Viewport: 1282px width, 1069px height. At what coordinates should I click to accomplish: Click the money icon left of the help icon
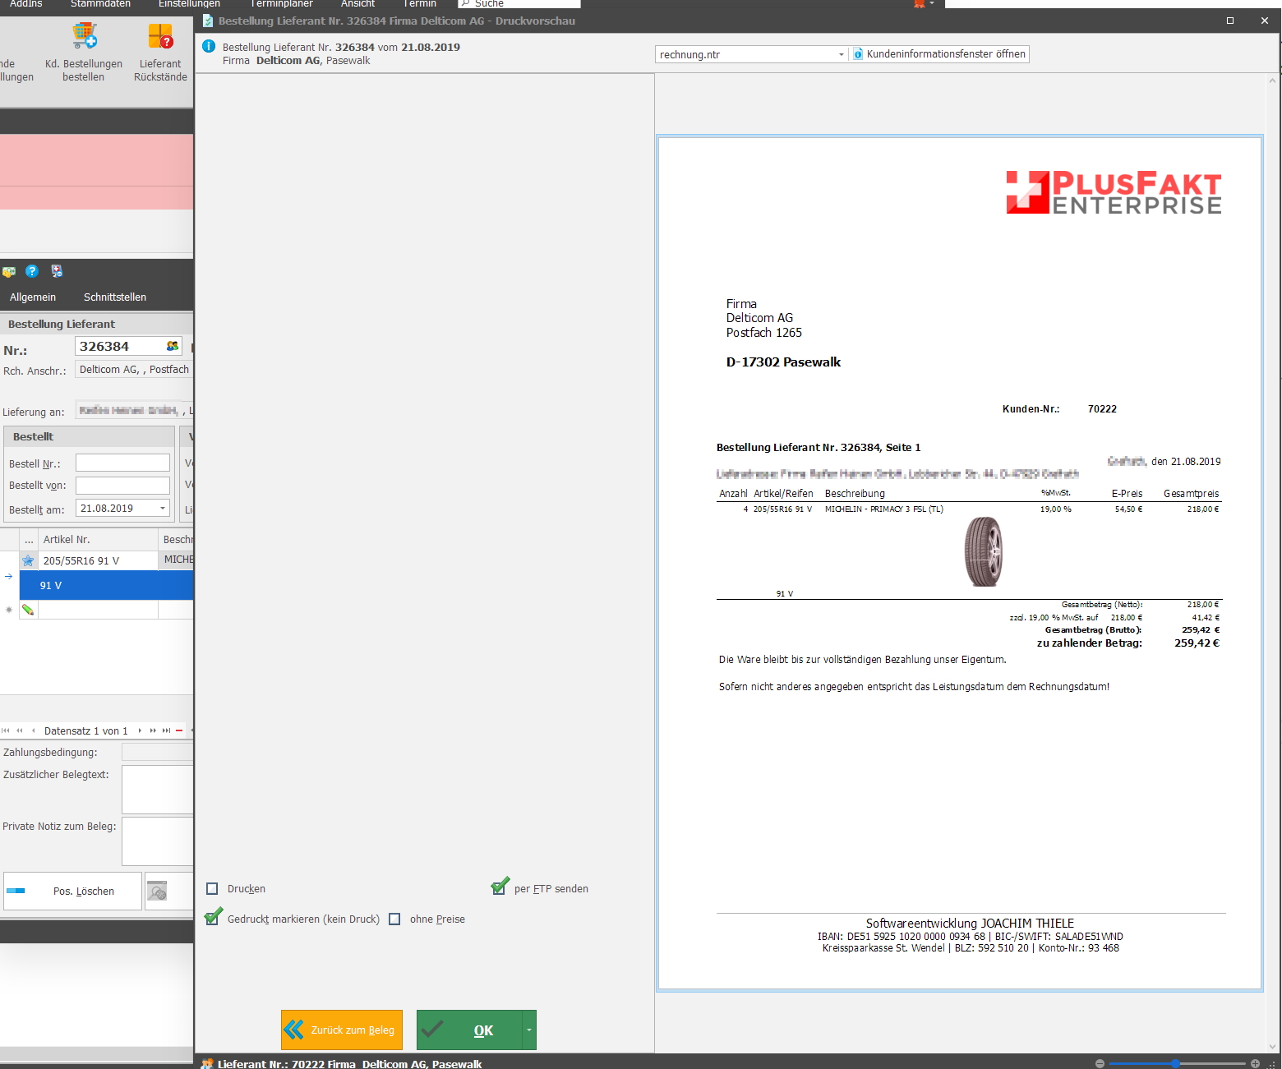pyautogui.click(x=9, y=272)
